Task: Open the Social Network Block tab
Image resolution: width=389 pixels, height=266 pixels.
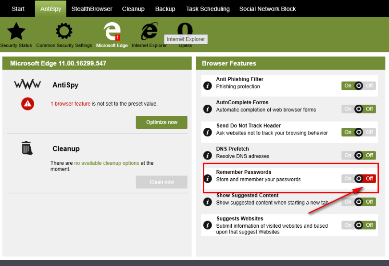Action: [268, 9]
